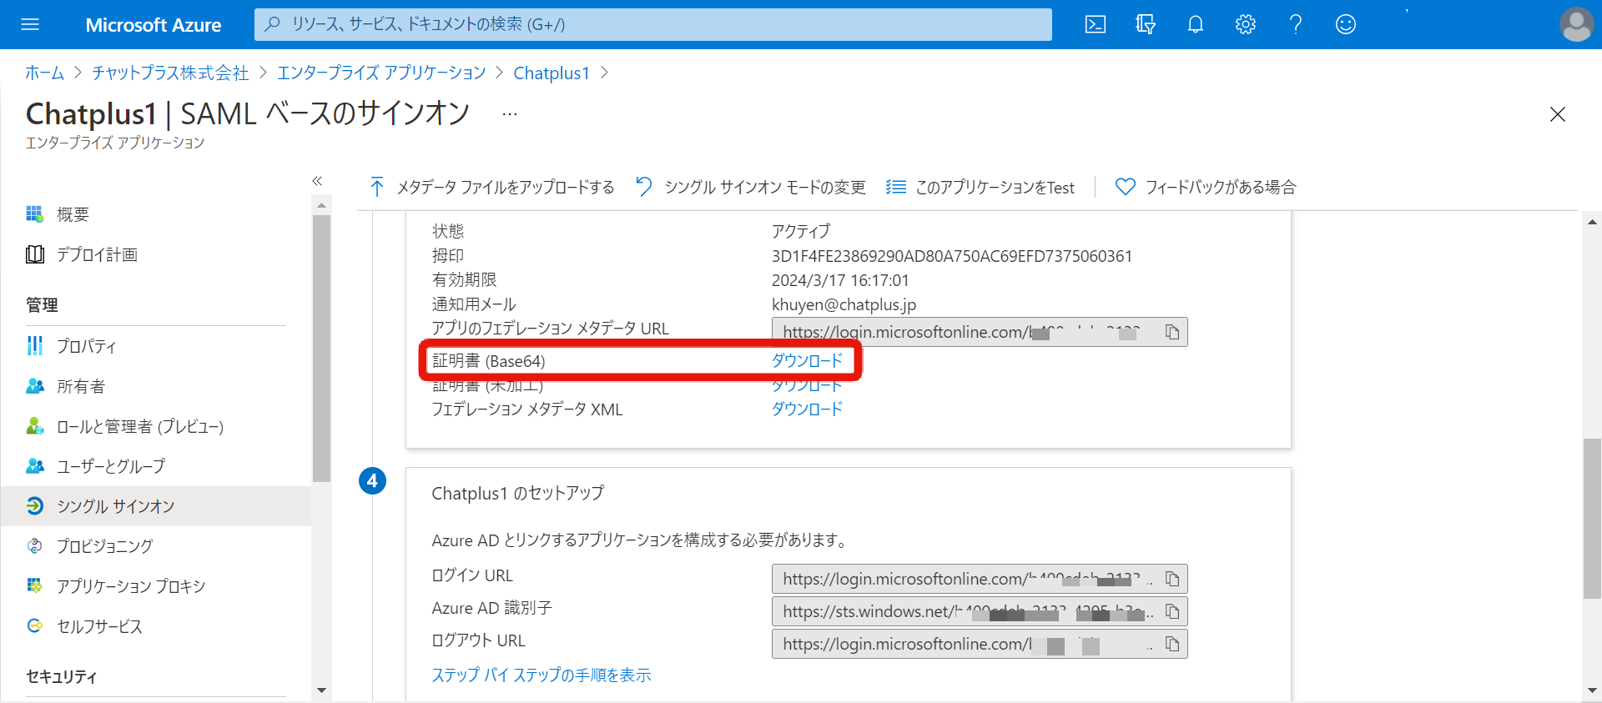Open the Azure portal hamburger menu

pyautogui.click(x=30, y=24)
